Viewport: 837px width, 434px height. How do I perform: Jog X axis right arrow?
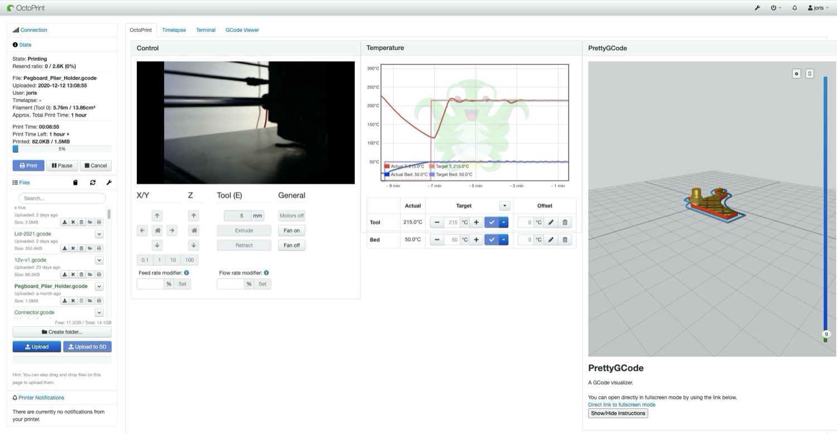pyautogui.click(x=172, y=230)
